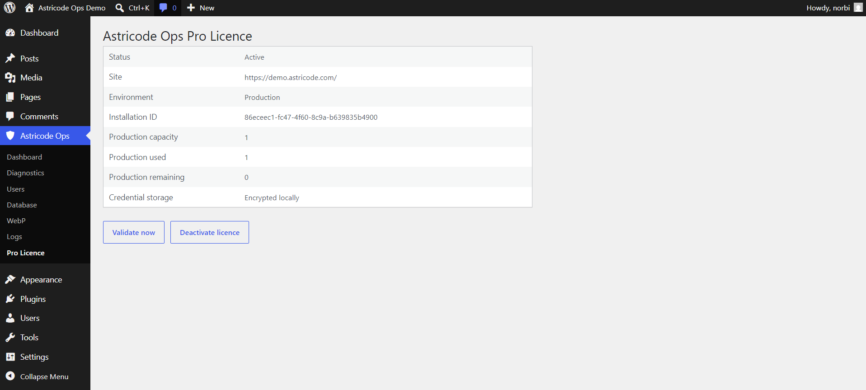
Task: Click the Validate now button
Action: (x=134, y=232)
